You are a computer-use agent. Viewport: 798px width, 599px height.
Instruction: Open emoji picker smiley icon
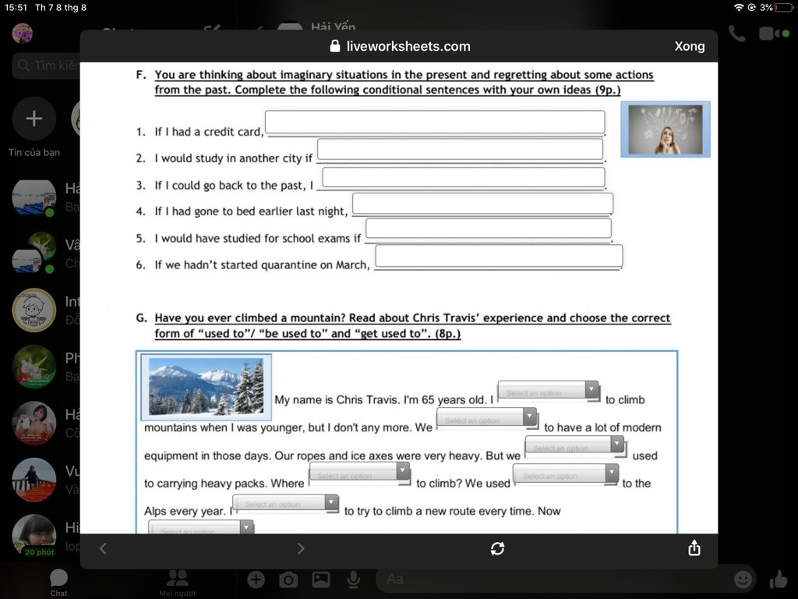[743, 580]
